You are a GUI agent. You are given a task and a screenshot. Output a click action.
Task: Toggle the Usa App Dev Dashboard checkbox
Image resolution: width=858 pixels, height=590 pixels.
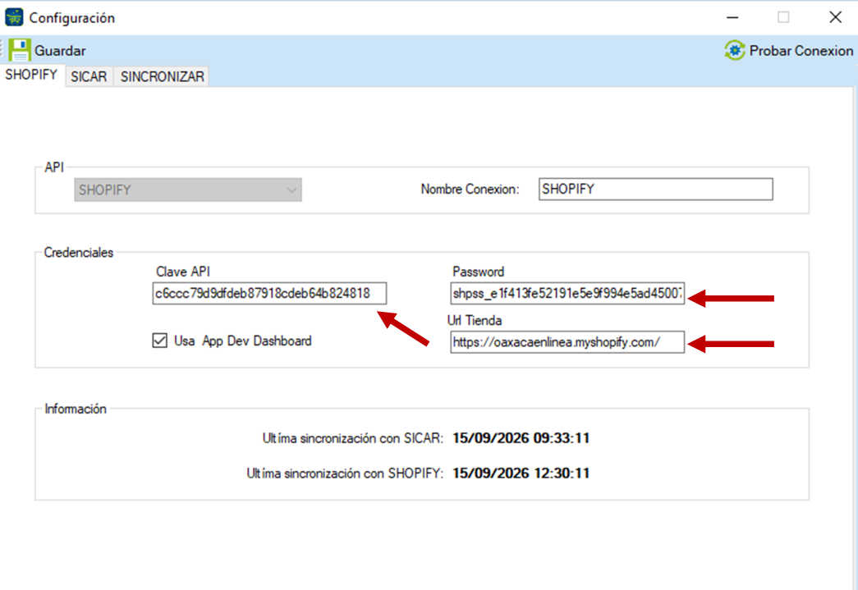[x=160, y=341]
